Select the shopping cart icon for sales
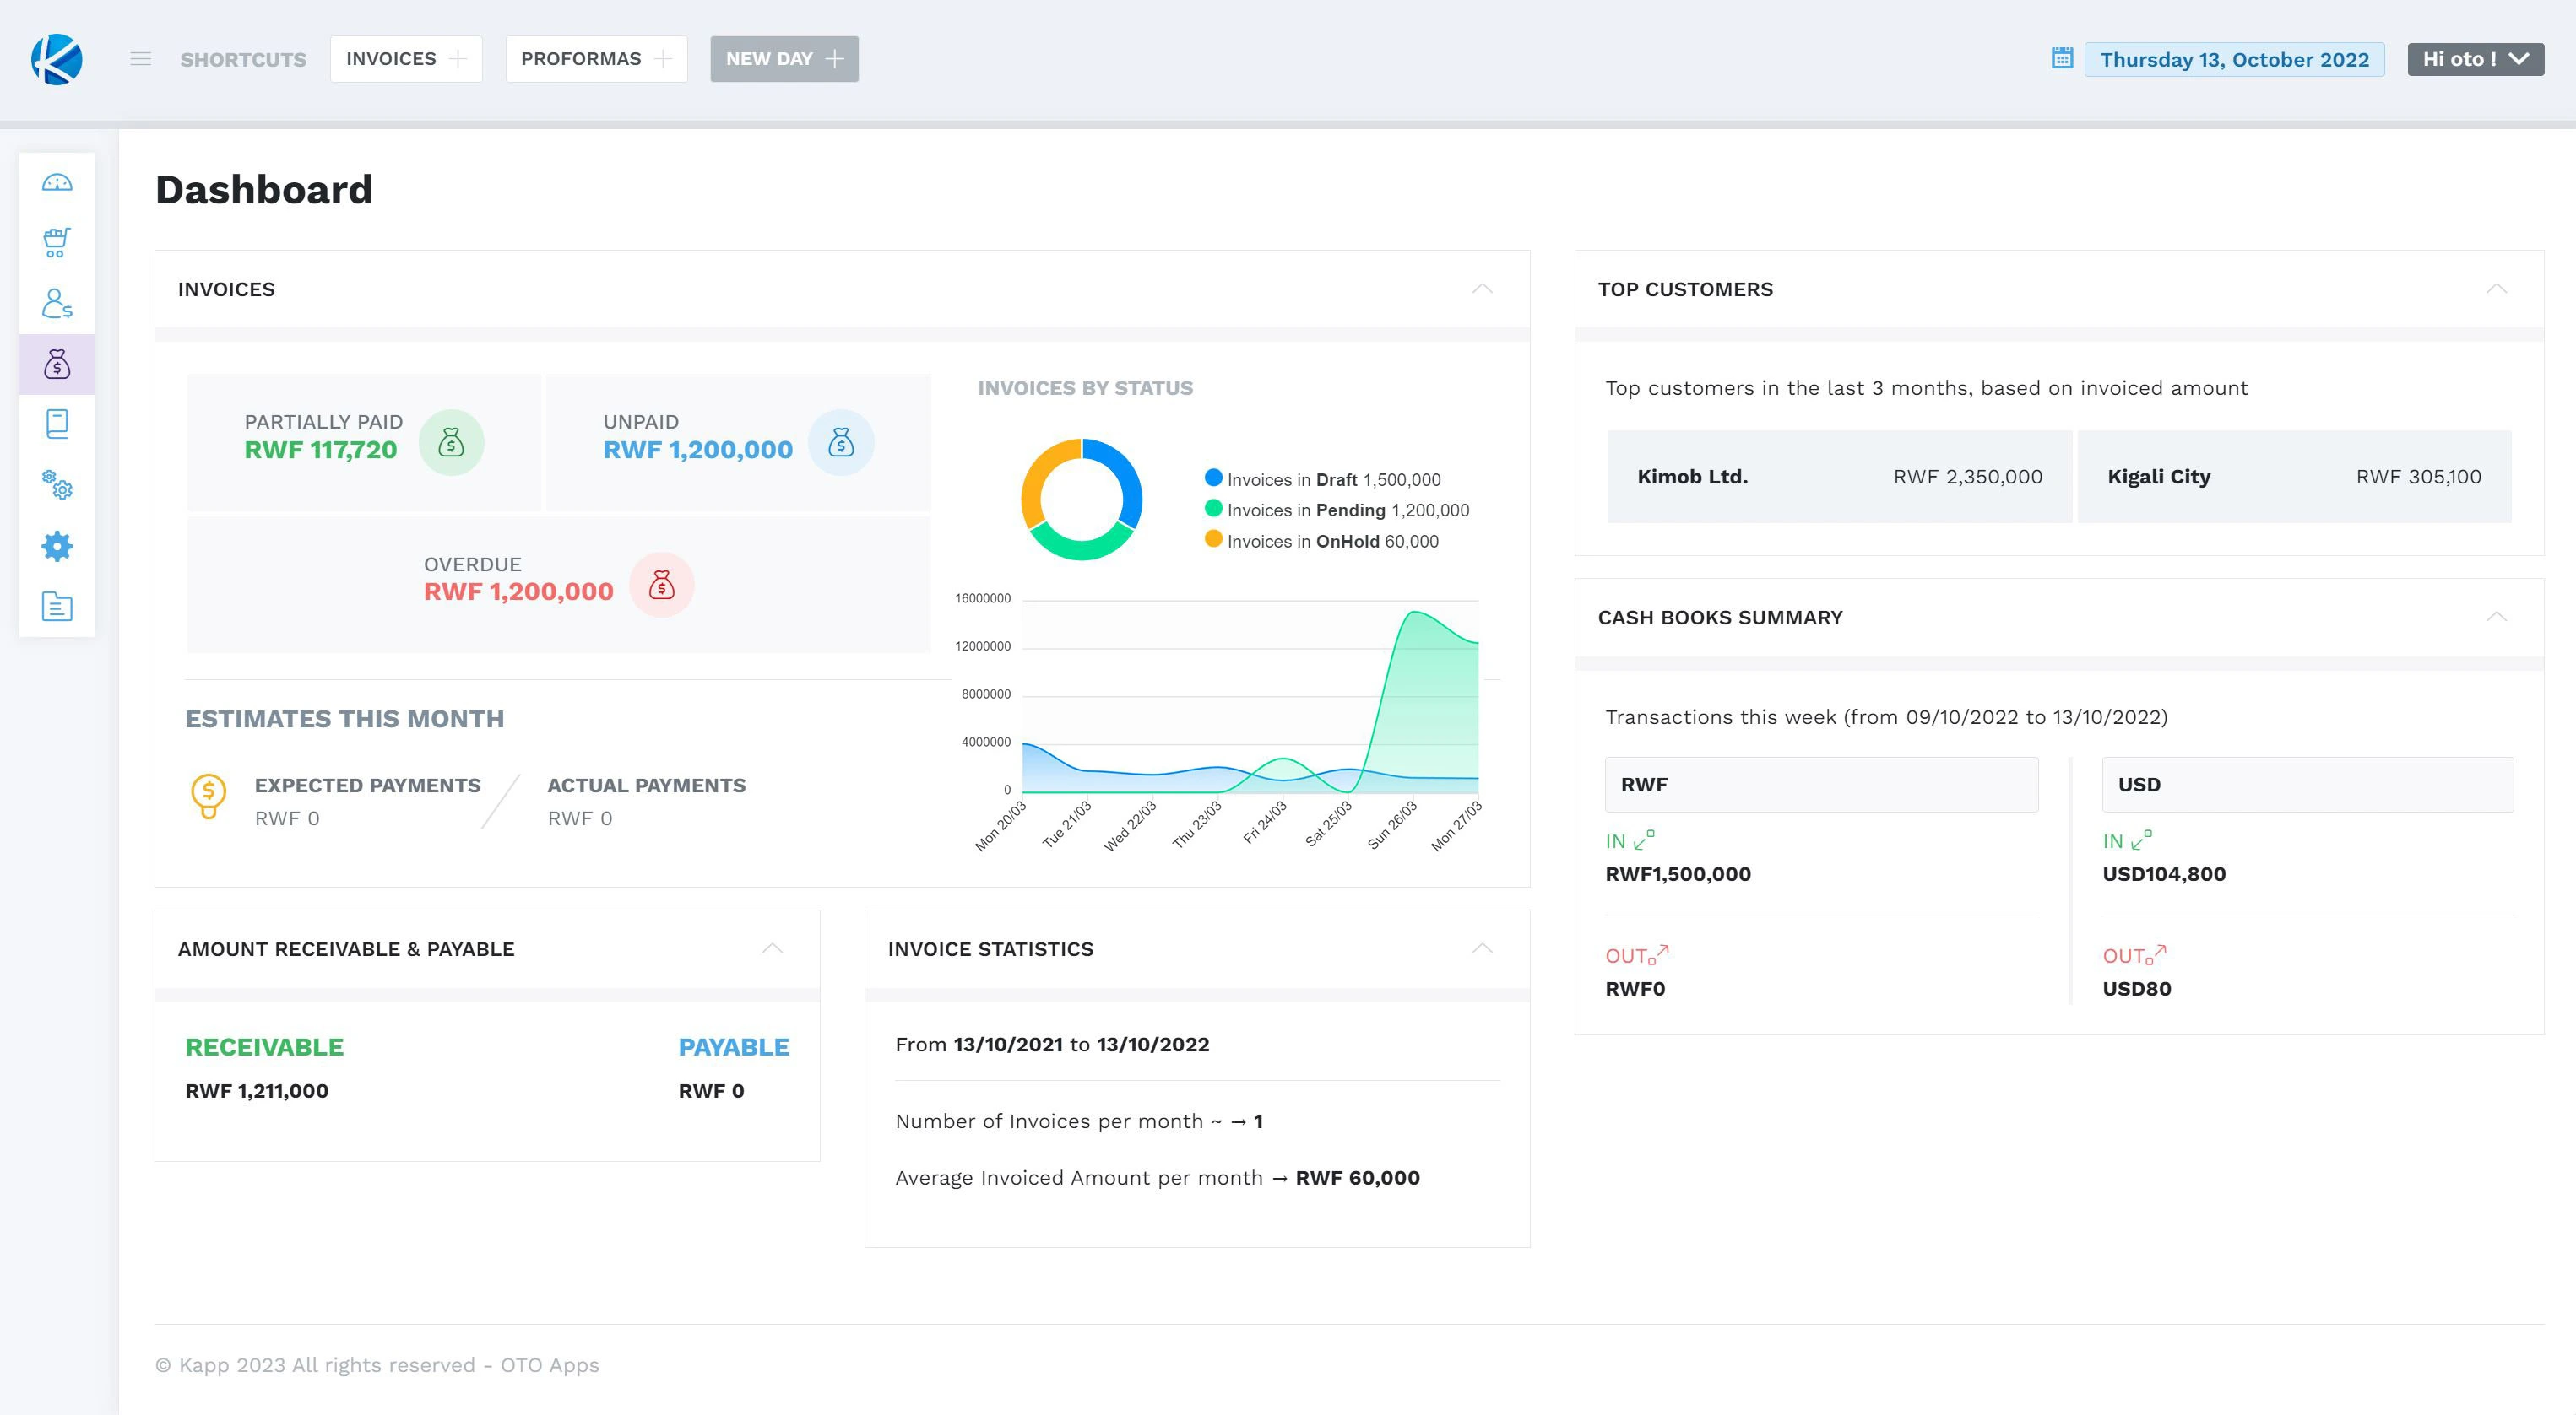 57,243
